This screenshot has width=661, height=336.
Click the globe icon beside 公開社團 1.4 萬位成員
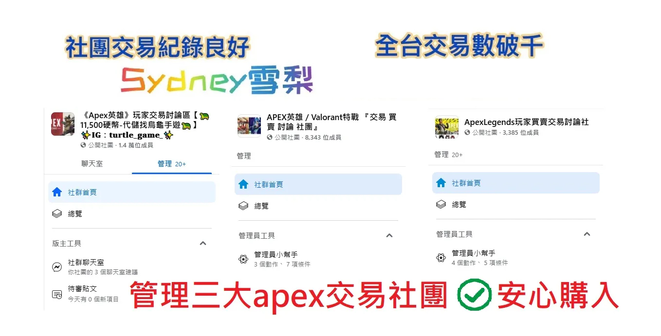(x=84, y=145)
